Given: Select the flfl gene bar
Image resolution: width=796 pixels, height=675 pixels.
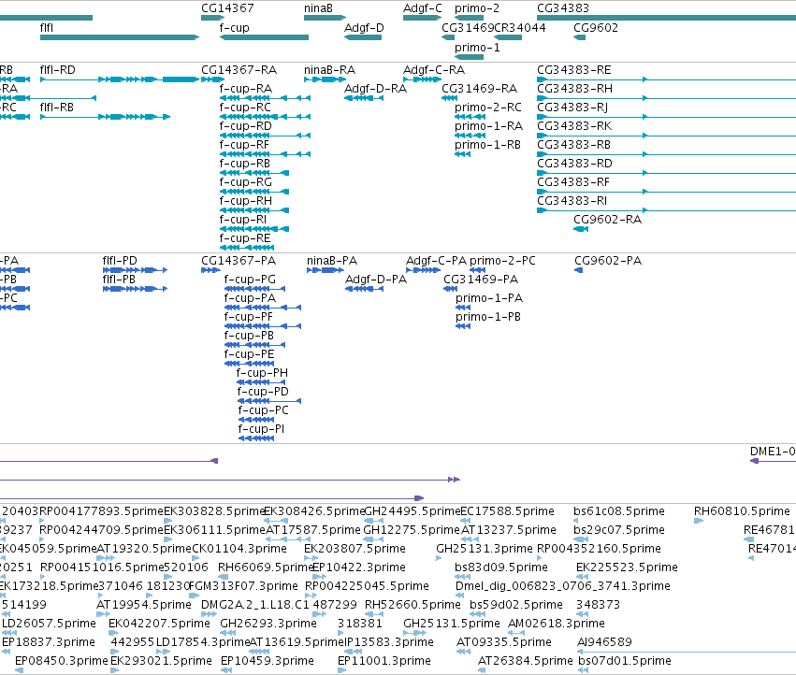Looking at the screenshot, I should pyautogui.click(x=120, y=37).
